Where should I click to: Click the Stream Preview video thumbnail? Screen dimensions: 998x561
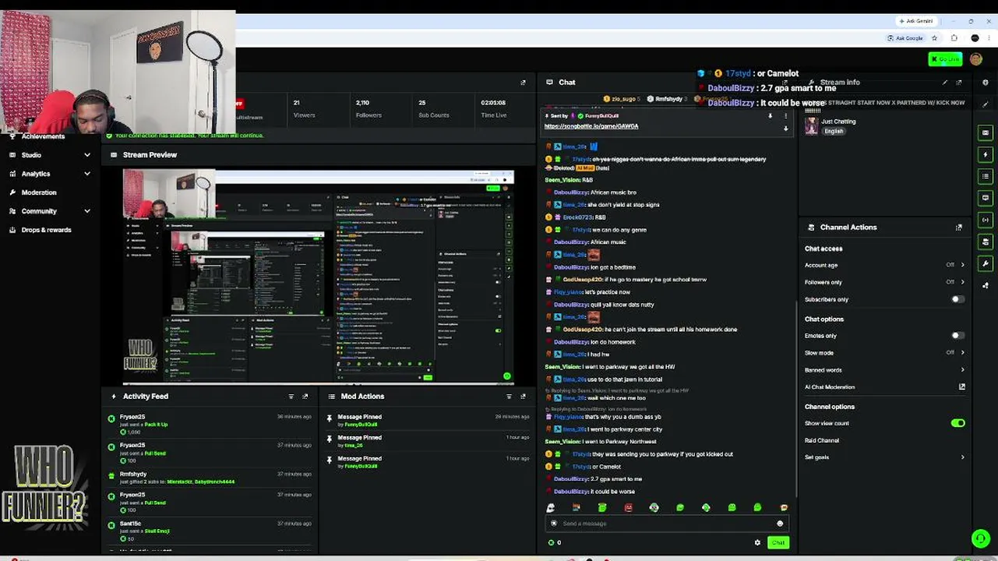318,277
